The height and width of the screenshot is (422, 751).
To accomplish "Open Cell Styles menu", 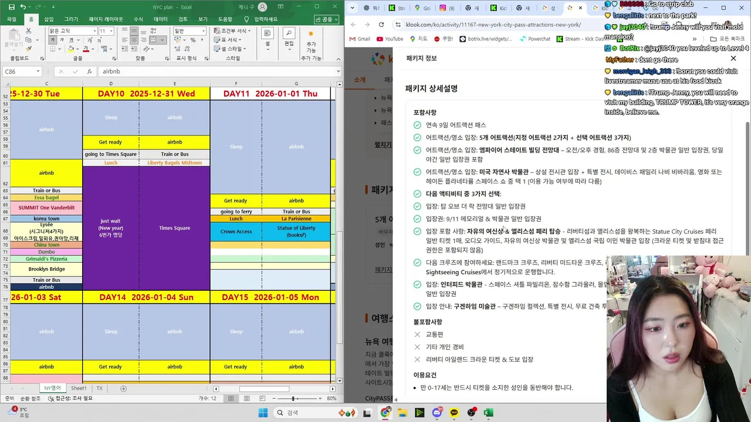I will 230,49.
